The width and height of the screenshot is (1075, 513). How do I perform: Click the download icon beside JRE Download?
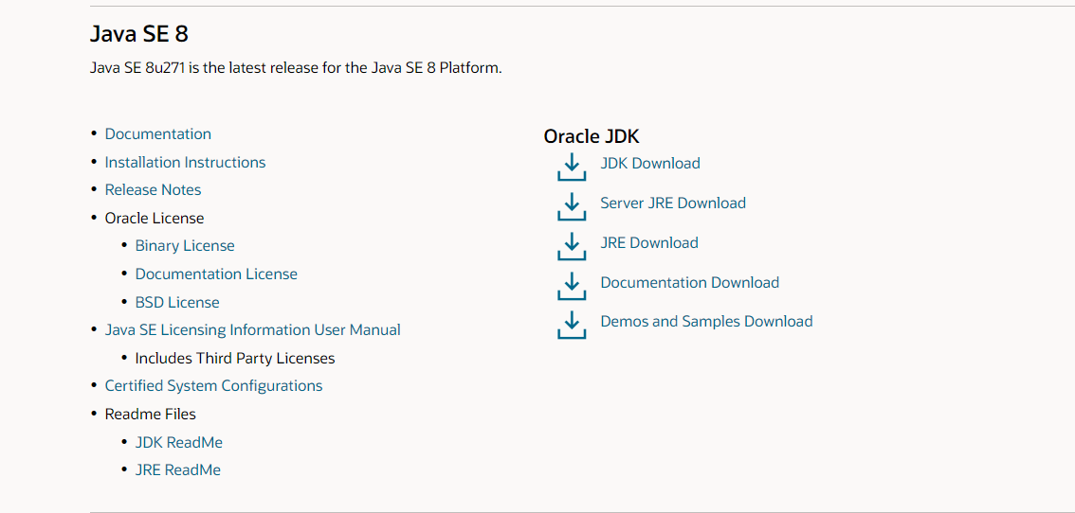pyautogui.click(x=572, y=247)
